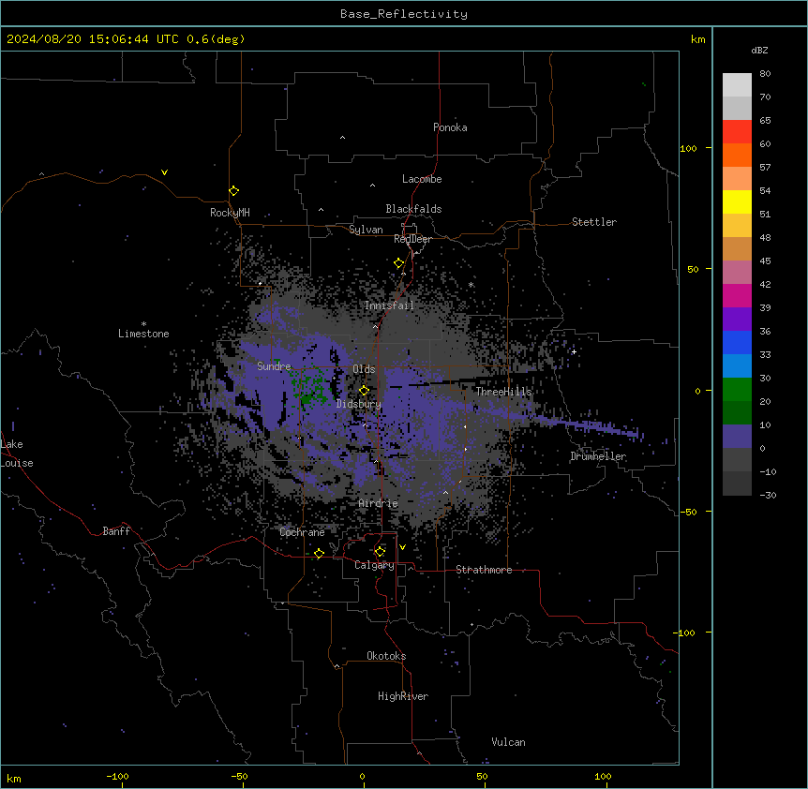Viewport: 808px width, 789px height.
Task: Click the Limestone label
Action: [143, 334]
